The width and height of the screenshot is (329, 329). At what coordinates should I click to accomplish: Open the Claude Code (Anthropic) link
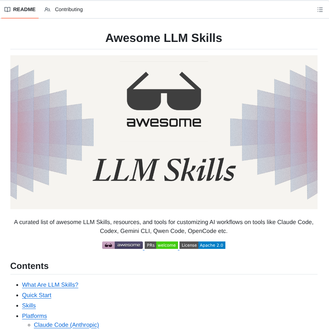(x=66, y=325)
